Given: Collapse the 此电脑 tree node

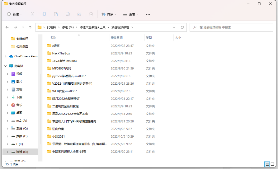Looking at the screenshot, I should (5, 66).
